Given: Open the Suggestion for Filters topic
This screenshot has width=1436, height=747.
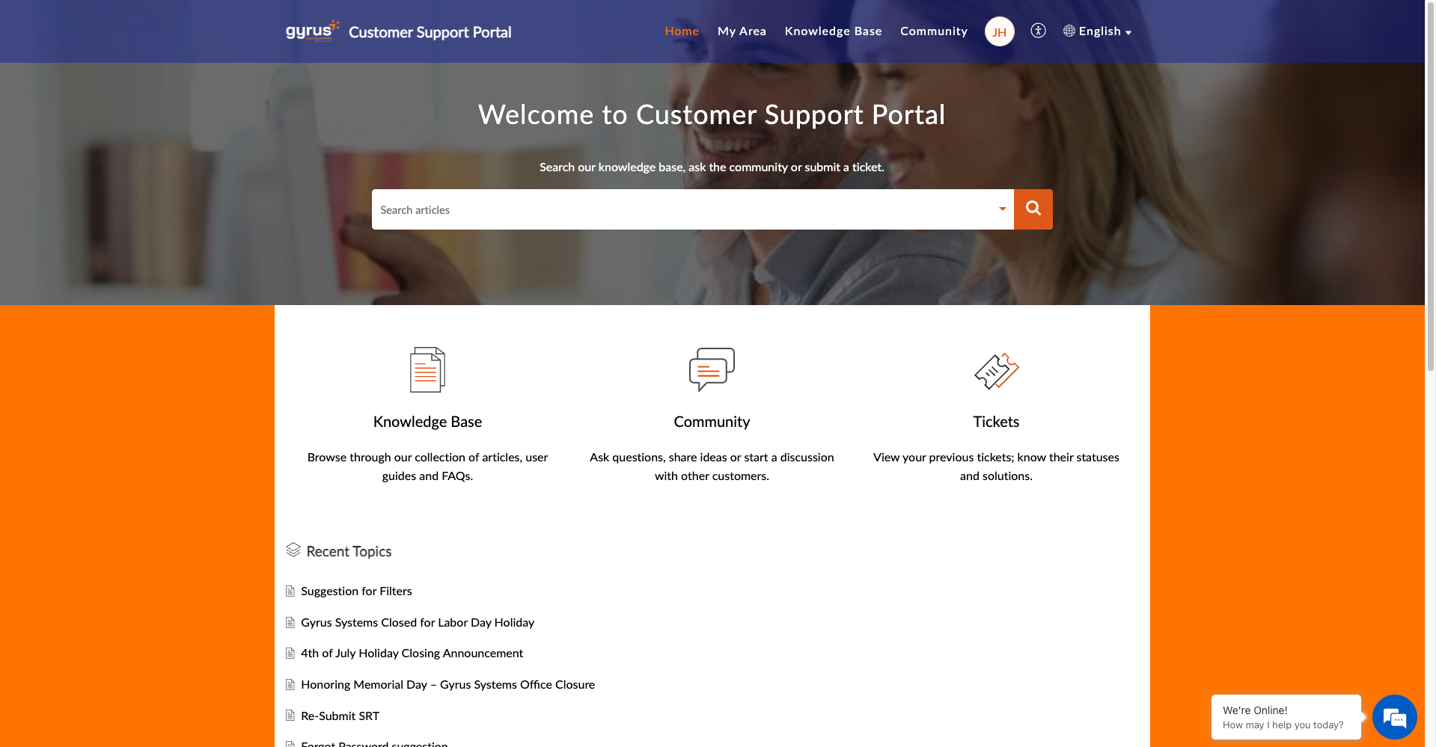Looking at the screenshot, I should (x=356, y=591).
